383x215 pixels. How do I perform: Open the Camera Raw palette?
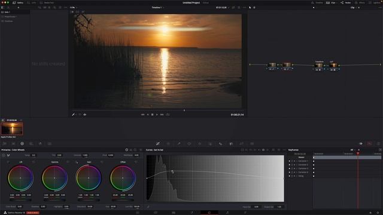(x=4, y=144)
